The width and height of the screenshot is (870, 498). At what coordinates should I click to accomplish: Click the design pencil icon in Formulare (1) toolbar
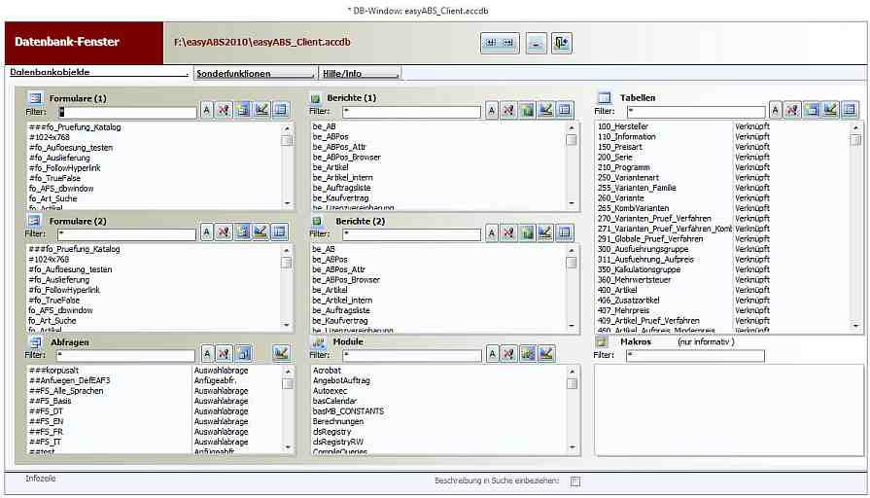[261, 110]
